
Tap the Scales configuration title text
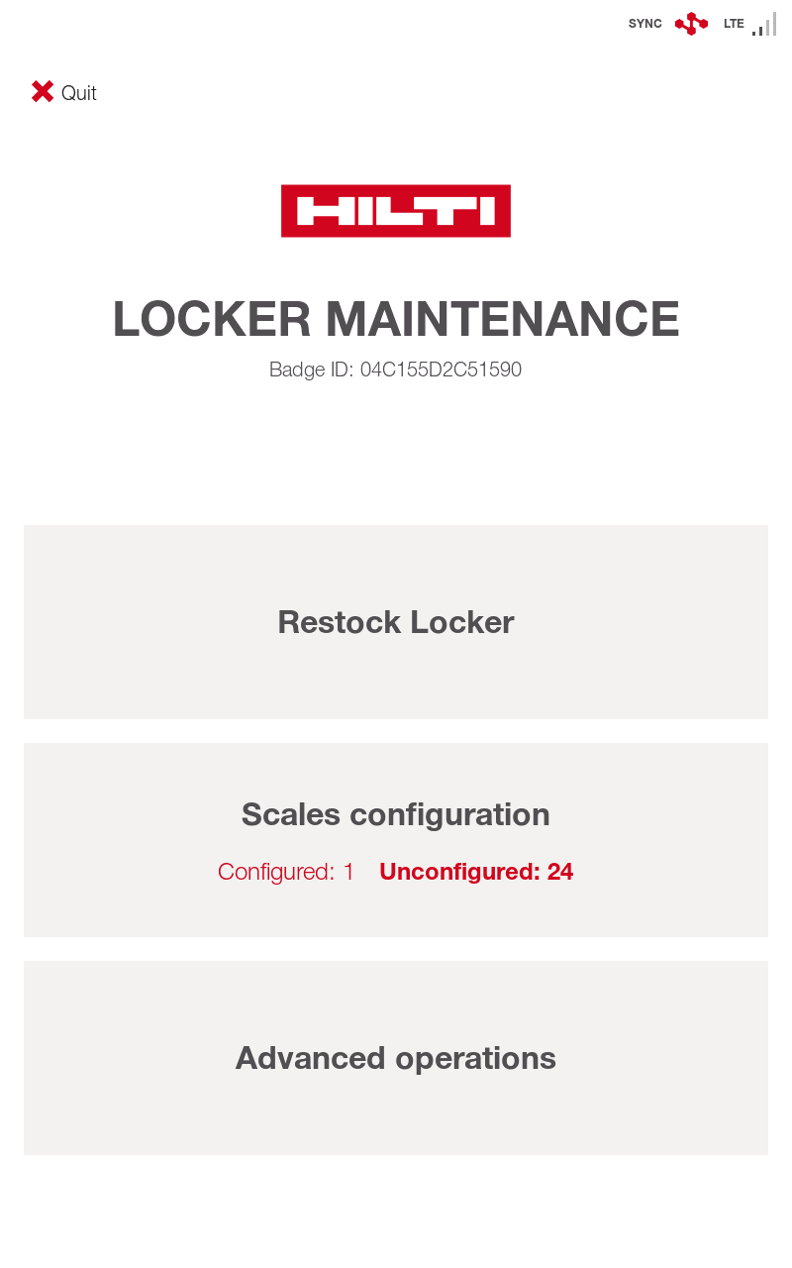[x=396, y=814]
